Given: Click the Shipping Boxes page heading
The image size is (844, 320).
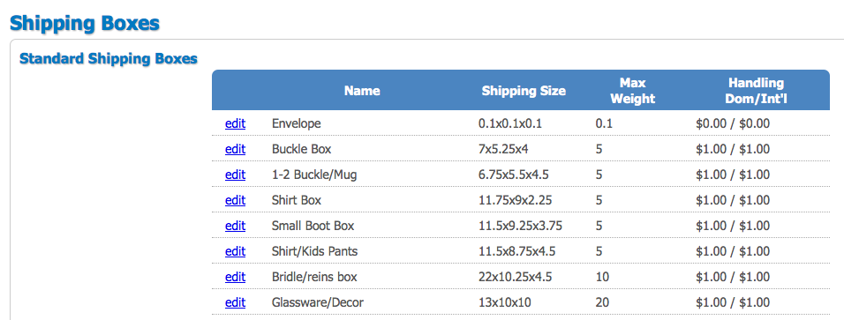Looking at the screenshot, I should pos(85,24).
